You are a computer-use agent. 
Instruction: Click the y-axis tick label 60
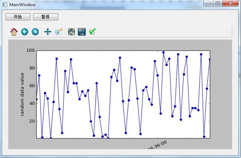tap(32, 86)
